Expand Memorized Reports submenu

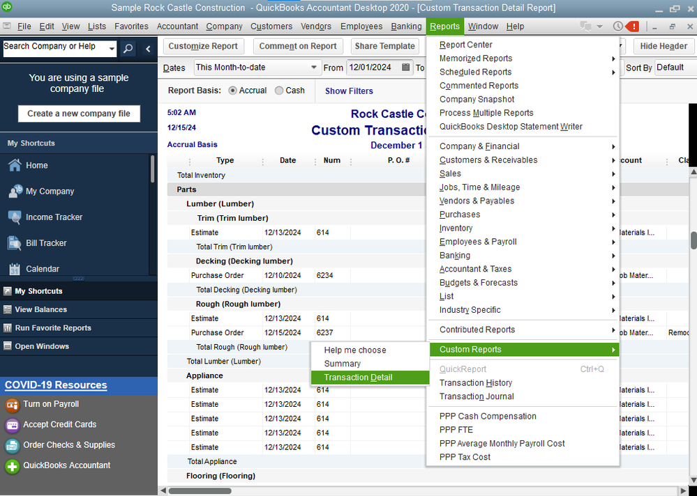pyautogui.click(x=613, y=59)
